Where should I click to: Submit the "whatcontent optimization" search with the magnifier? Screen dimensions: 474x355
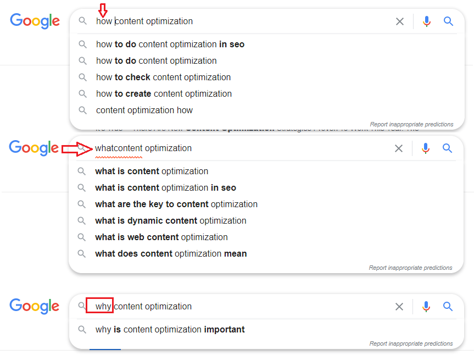pos(448,148)
